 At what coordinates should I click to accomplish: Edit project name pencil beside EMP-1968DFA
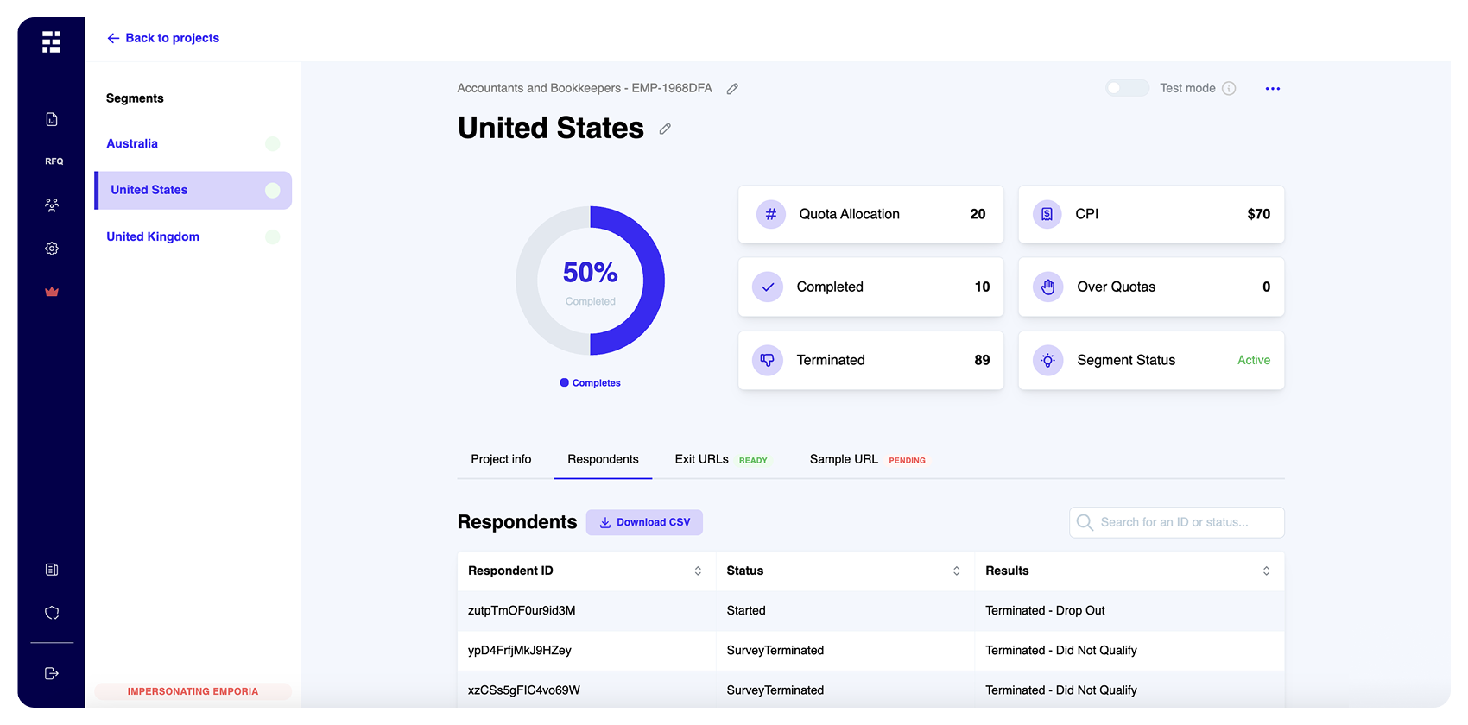[732, 89]
